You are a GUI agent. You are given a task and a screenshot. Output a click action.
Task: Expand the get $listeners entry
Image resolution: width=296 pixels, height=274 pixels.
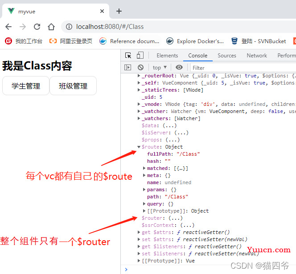[139, 246]
